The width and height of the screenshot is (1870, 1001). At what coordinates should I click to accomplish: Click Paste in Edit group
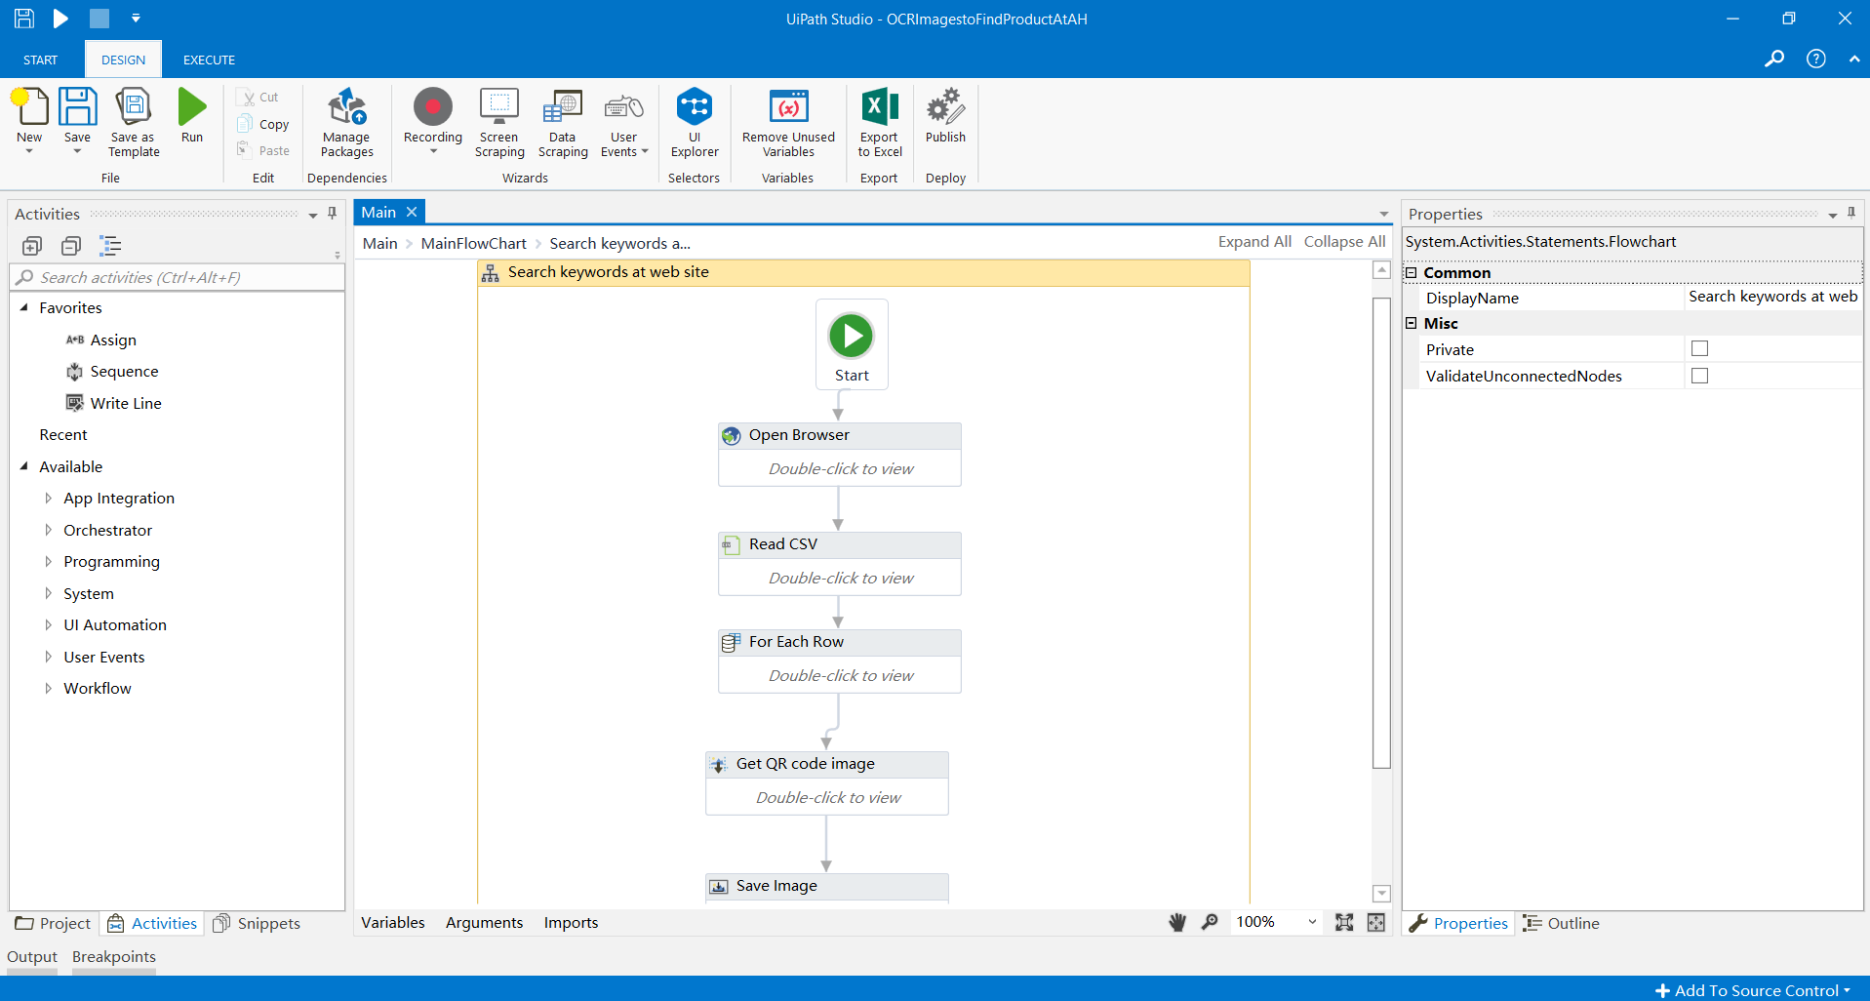click(x=263, y=150)
